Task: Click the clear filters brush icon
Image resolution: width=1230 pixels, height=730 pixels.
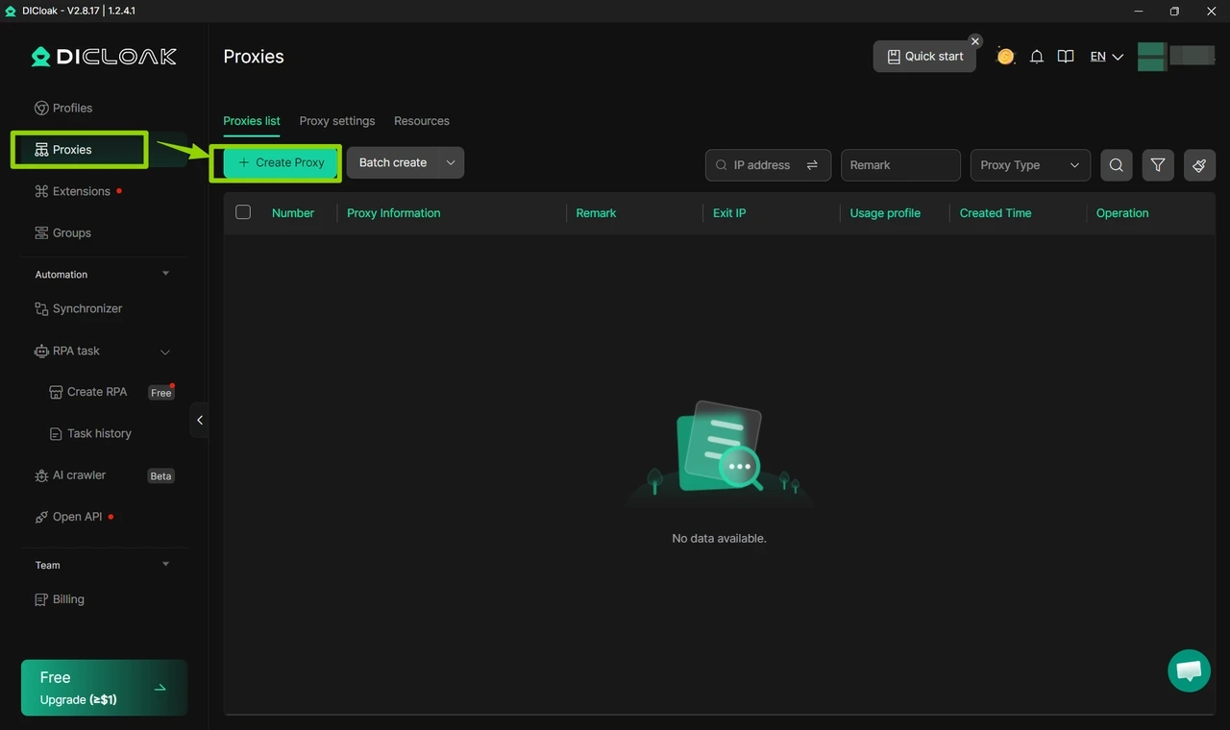Action: coord(1198,164)
